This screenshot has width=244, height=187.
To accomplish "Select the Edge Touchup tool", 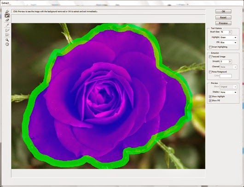I will (7, 35).
